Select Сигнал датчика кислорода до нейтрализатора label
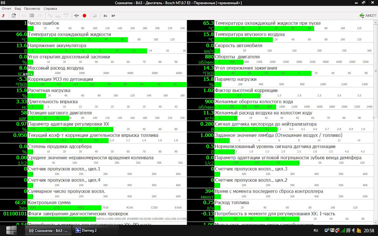This screenshot has width=378, height=236. (x=266, y=124)
